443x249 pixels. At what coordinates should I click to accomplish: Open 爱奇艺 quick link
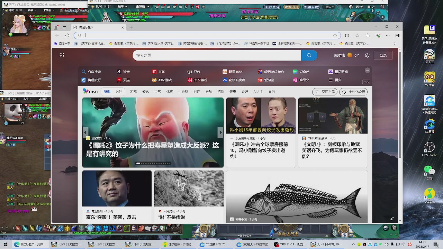301,72
